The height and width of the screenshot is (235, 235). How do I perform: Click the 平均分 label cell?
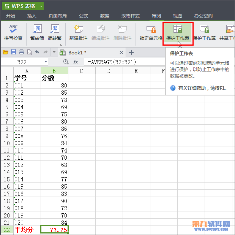tap(27, 230)
